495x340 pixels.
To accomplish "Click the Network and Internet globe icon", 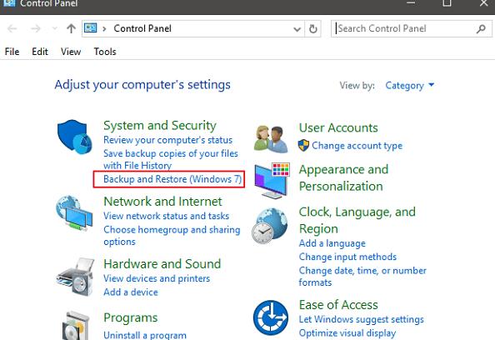I will coord(74,213).
